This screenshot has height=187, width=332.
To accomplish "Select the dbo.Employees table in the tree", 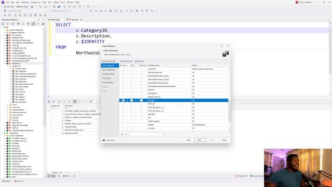I will click(x=21, y=82).
